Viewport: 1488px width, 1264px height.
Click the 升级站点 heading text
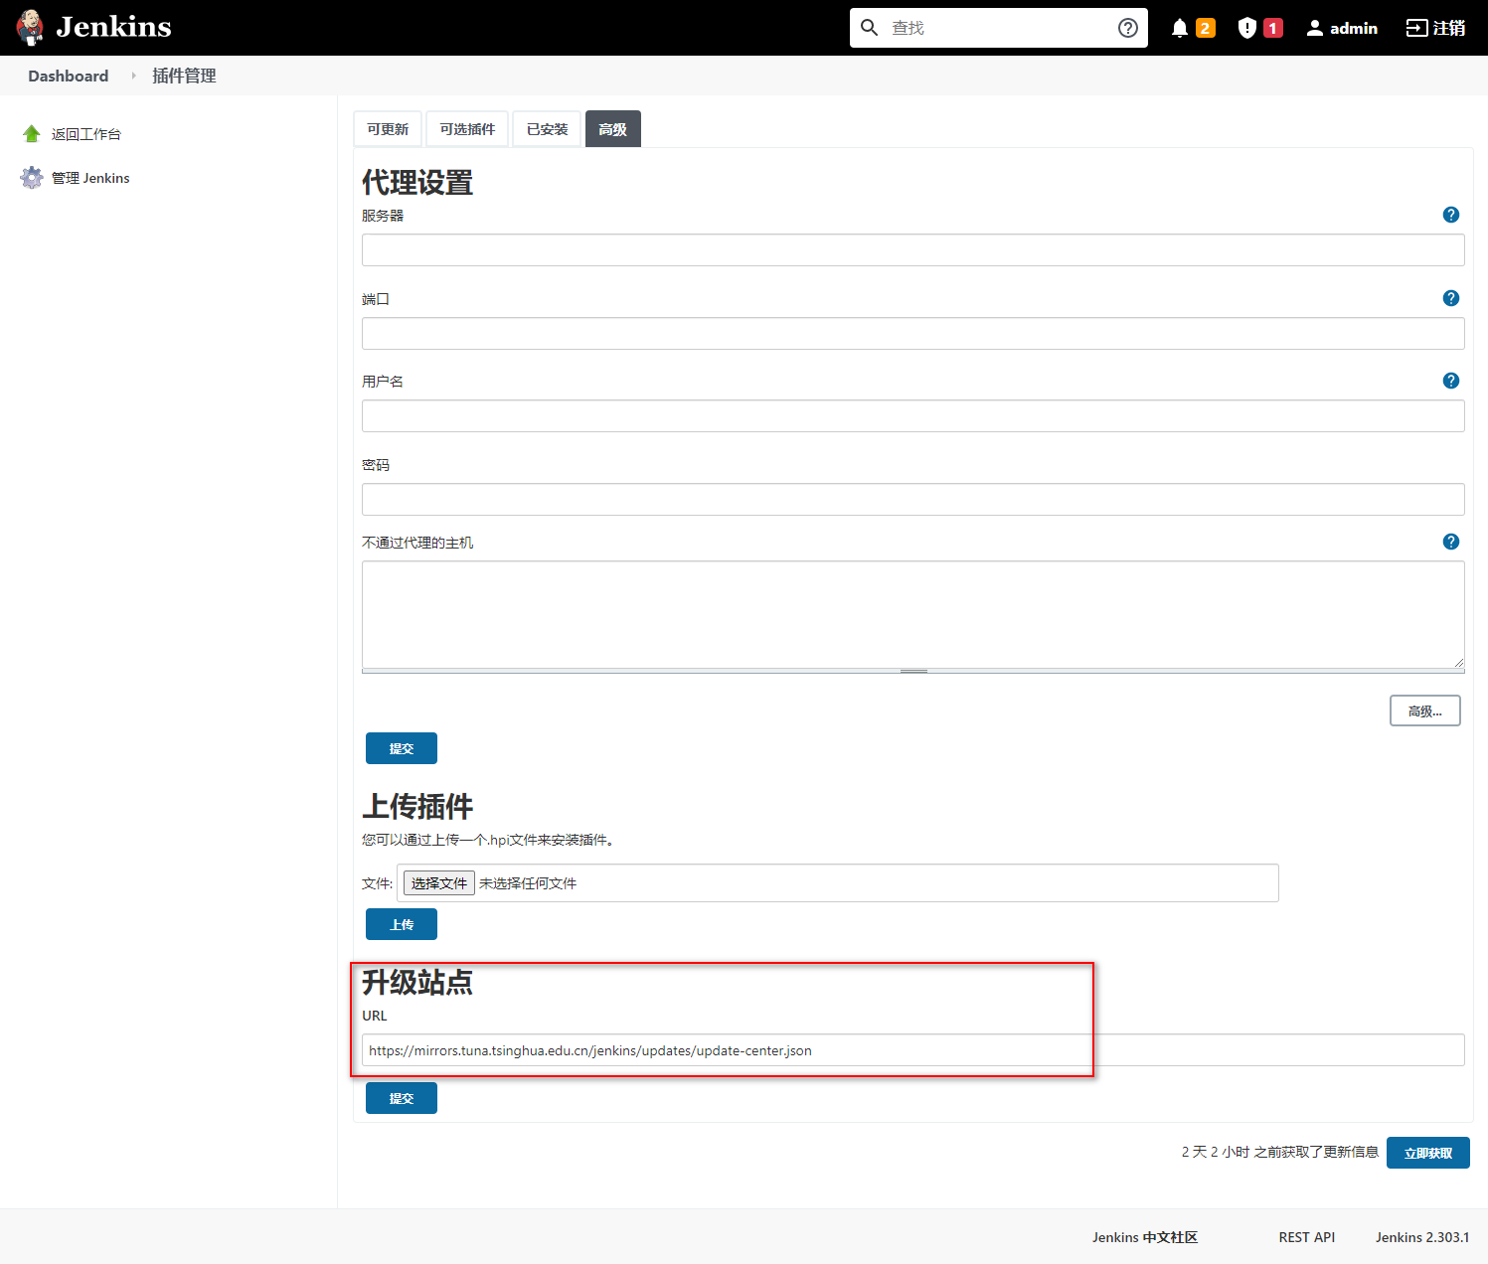[x=417, y=982]
